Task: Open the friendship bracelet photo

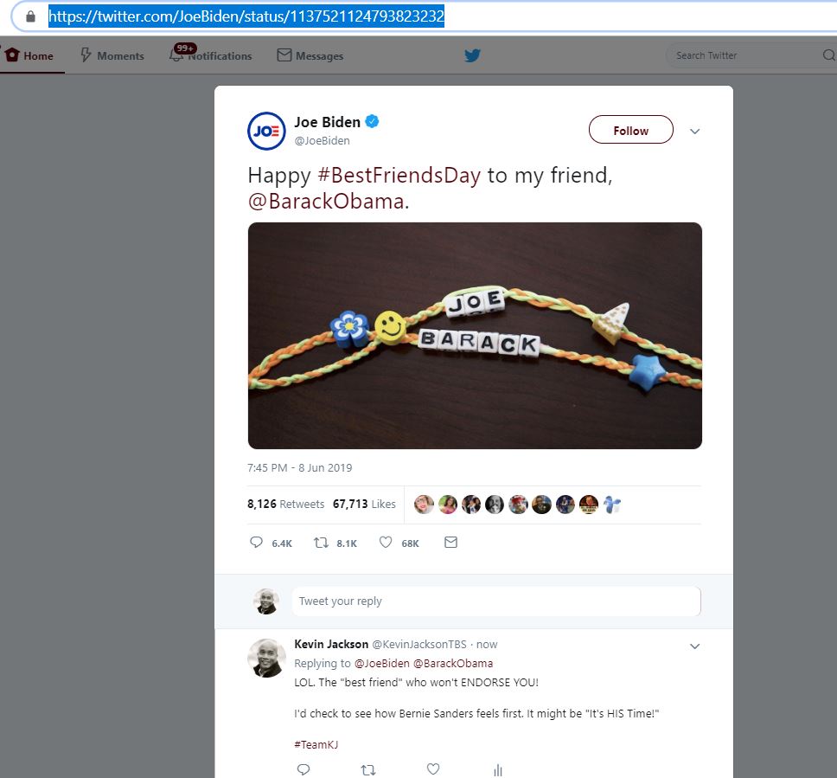Action: pos(475,335)
